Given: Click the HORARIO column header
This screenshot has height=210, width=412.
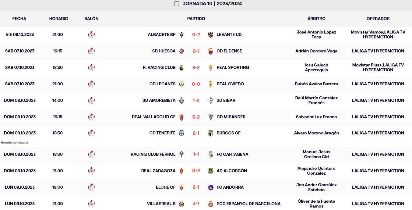Looking at the screenshot, I should click(x=58, y=19).
